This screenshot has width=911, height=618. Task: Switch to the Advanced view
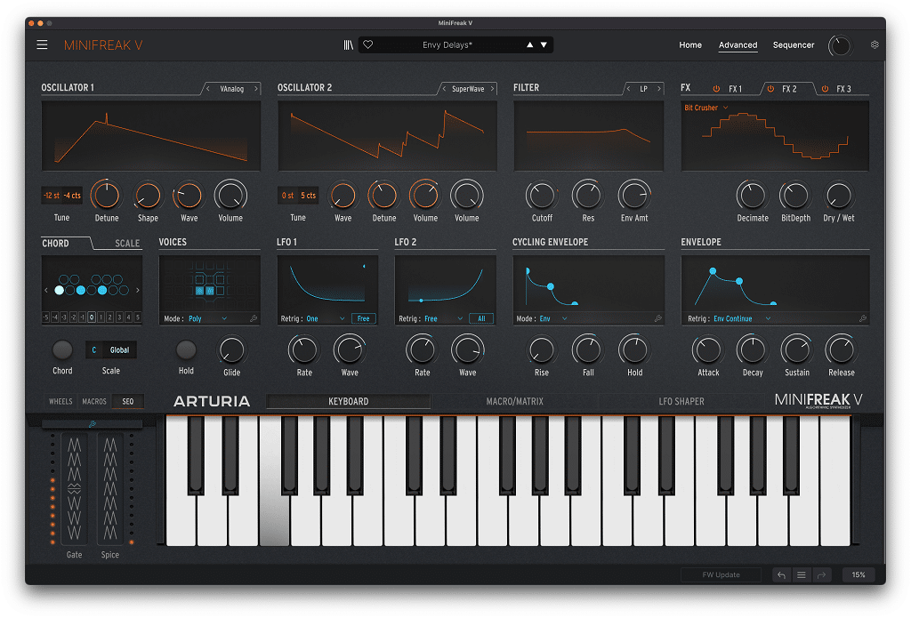[738, 44]
